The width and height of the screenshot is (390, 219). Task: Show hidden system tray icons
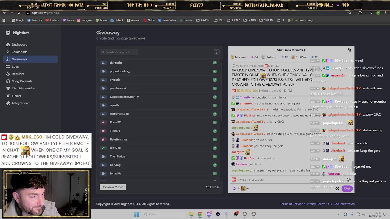click(339, 214)
